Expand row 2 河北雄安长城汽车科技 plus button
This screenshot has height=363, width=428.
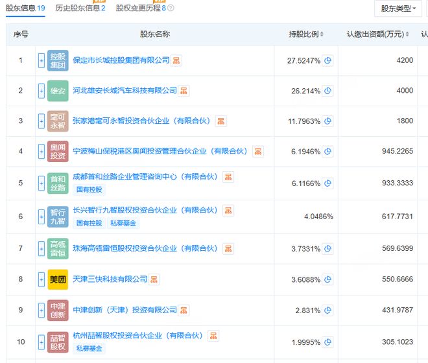42,91
